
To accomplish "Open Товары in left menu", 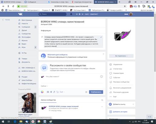I will click(x=24, y=59).
